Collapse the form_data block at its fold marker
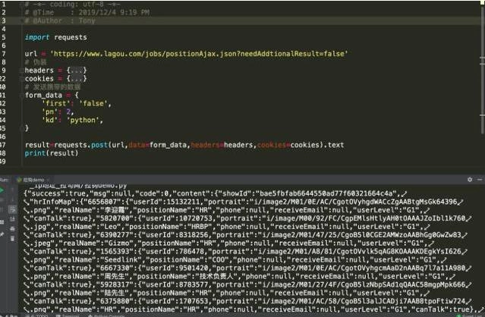Image resolution: width=485 pixels, height=317 pixels. click(22, 96)
